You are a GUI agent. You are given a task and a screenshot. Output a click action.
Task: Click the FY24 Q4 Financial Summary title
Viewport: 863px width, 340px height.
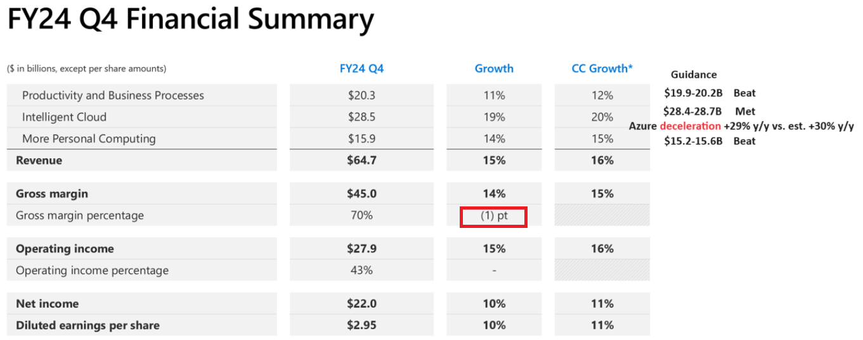(x=190, y=20)
